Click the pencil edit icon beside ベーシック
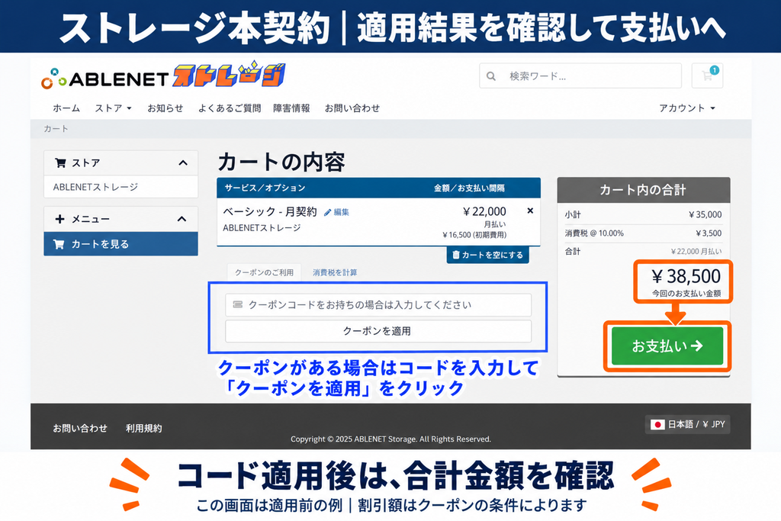781x521 pixels. pos(327,213)
